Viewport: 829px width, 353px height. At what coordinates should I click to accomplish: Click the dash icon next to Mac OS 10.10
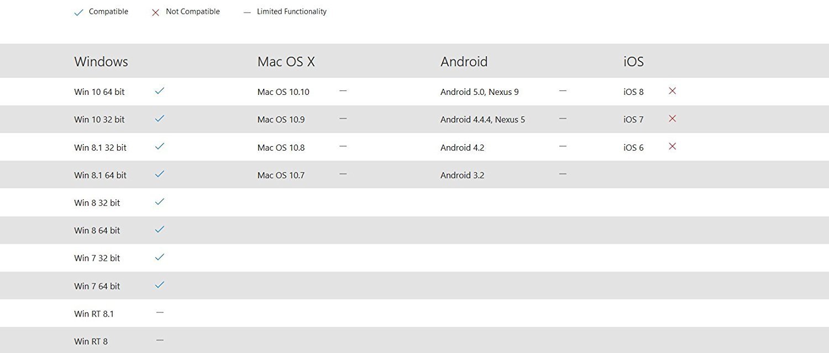pos(343,91)
